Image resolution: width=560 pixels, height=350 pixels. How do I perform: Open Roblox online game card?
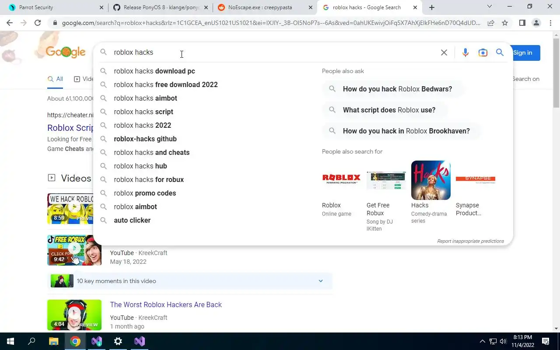tap(341, 189)
